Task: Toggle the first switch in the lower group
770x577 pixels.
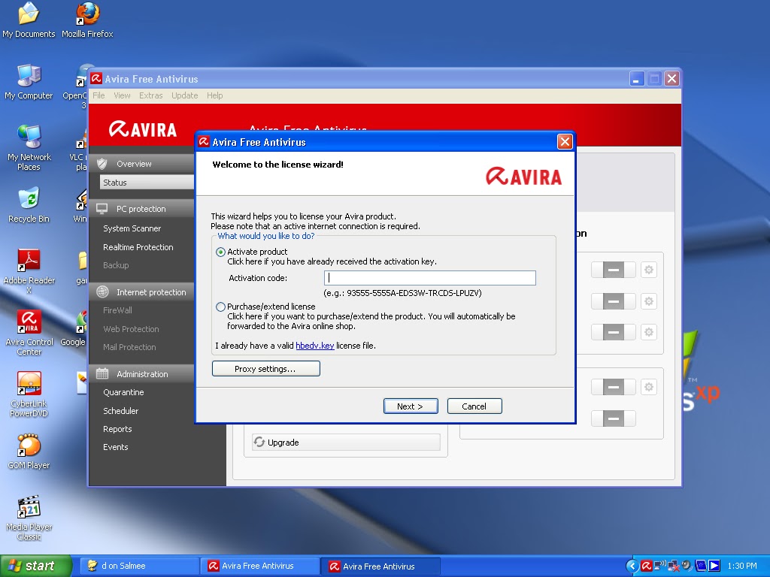Action: coord(614,387)
